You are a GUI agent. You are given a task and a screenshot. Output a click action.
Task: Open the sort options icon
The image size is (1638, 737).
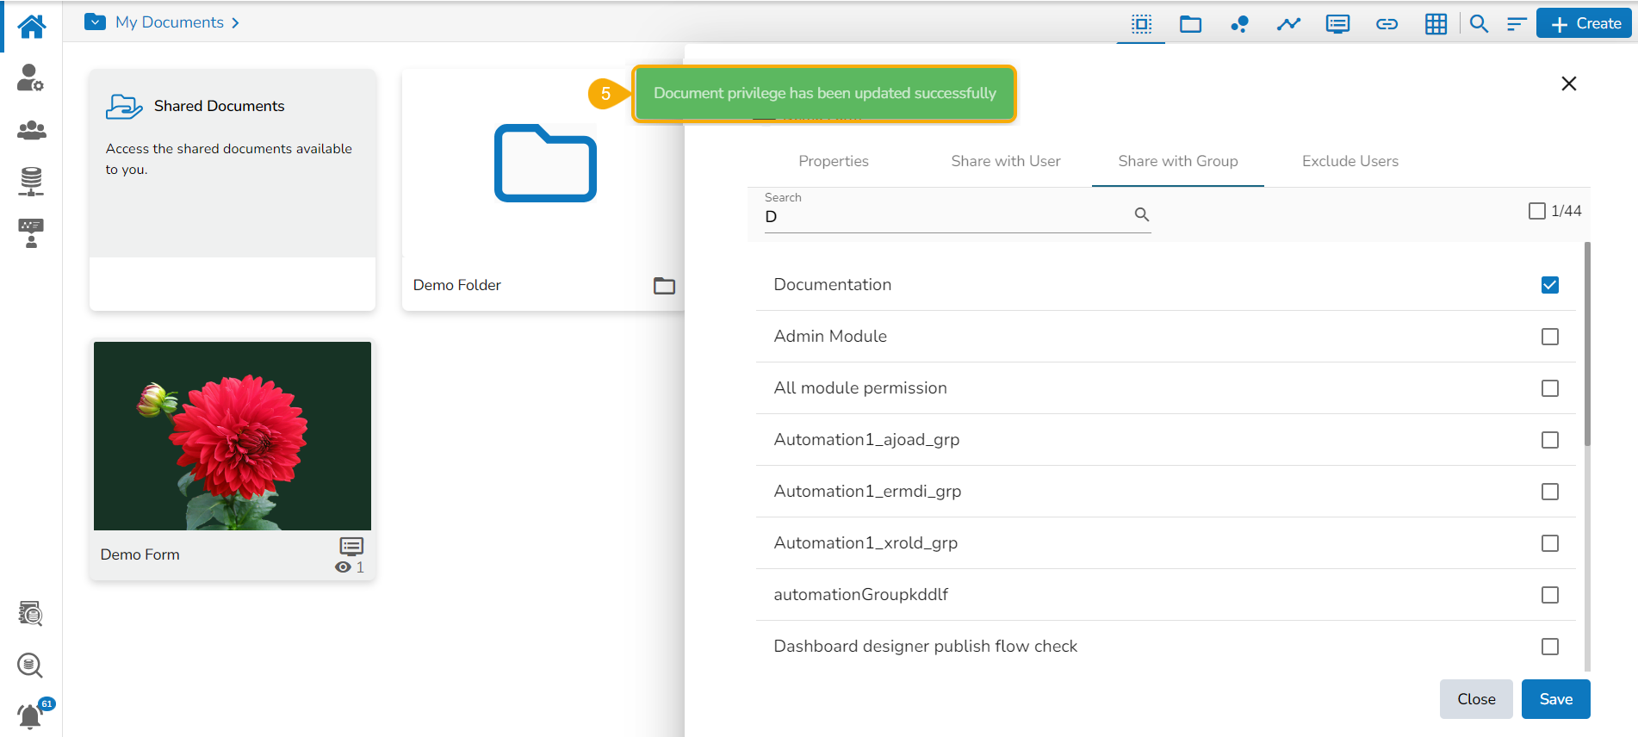[1517, 24]
